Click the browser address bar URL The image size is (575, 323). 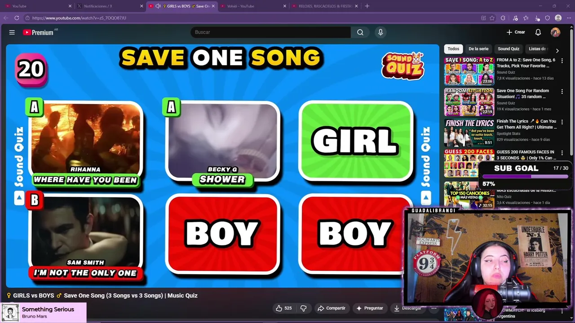[79, 18]
